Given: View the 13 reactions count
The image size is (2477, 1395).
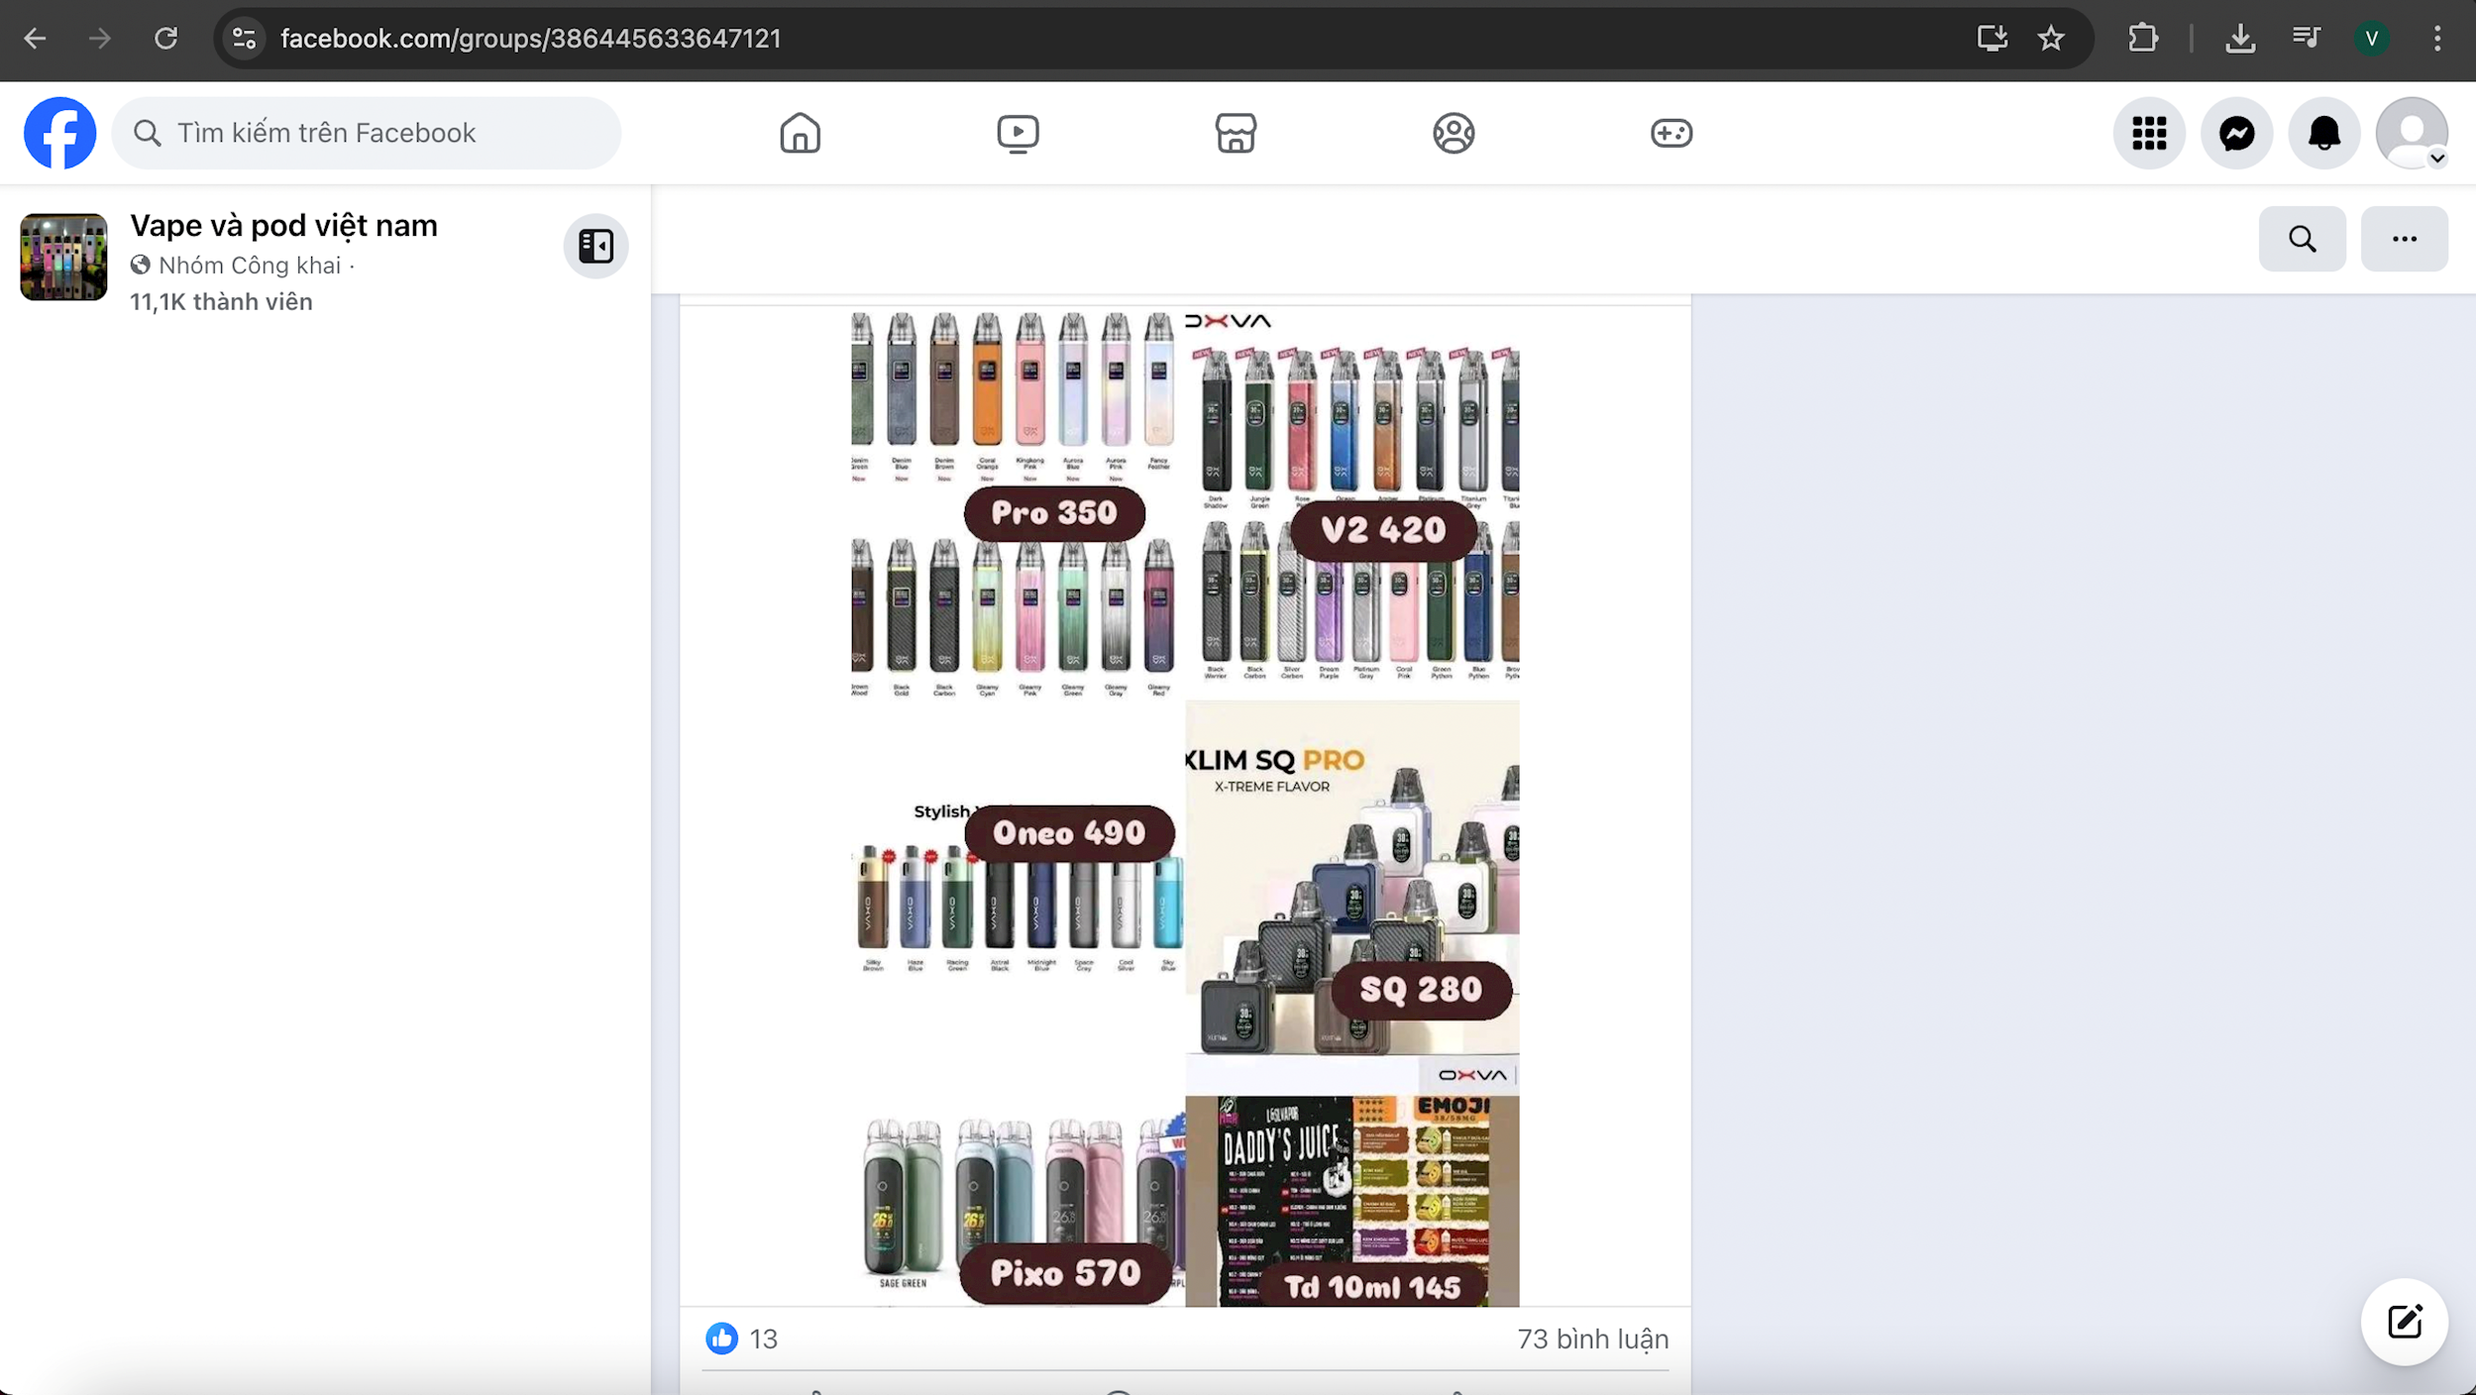Looking at the screenshot, I should (764, 1340).
